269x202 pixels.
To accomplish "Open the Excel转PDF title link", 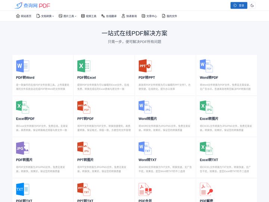I will tap(25, 119).
